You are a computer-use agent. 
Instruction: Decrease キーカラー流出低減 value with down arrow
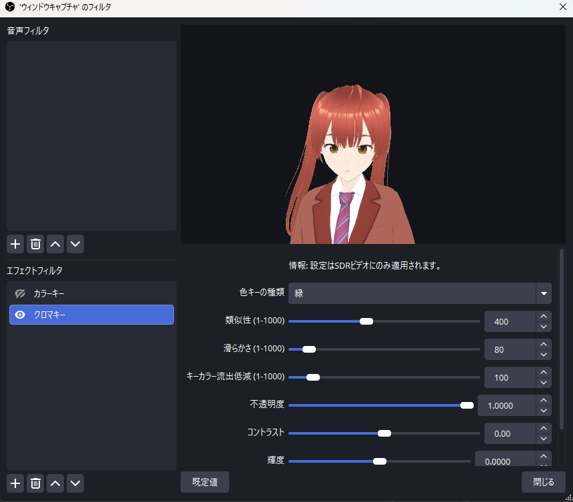click(544, 383)
